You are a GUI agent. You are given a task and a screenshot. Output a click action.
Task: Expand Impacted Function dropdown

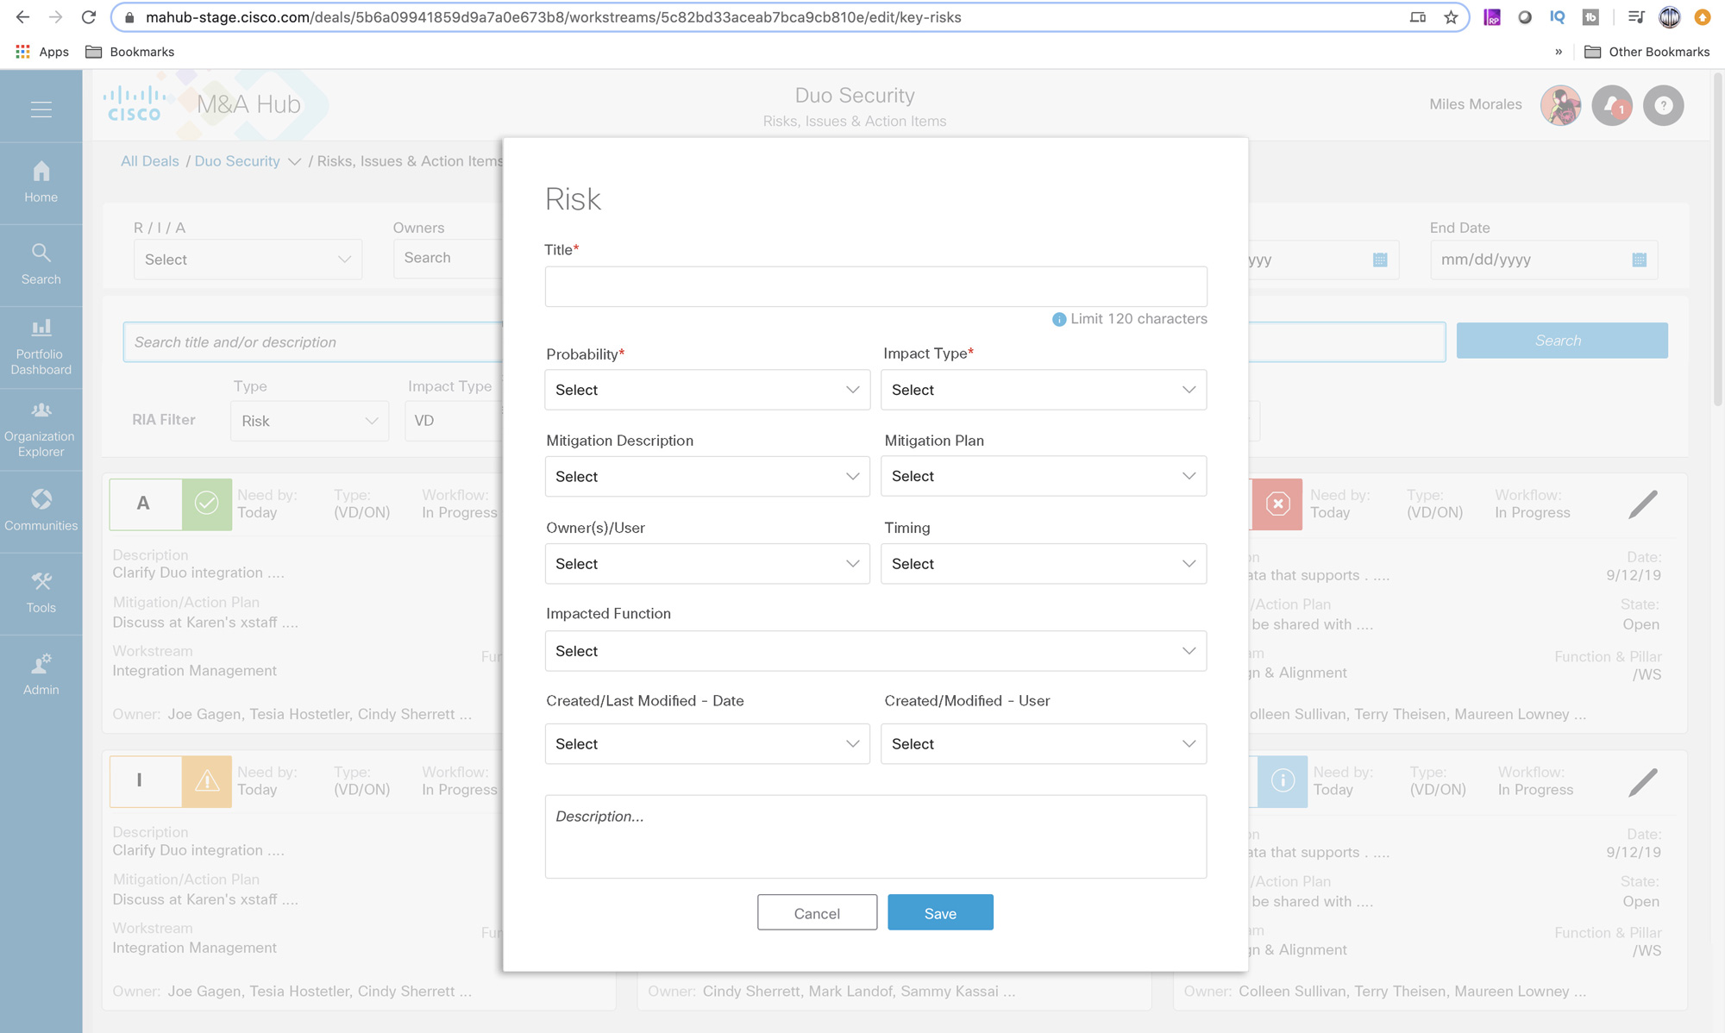[875, 651]
